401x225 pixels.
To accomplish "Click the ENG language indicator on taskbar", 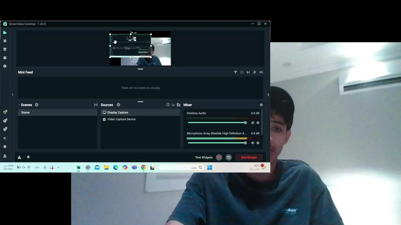I will point(37,167).
